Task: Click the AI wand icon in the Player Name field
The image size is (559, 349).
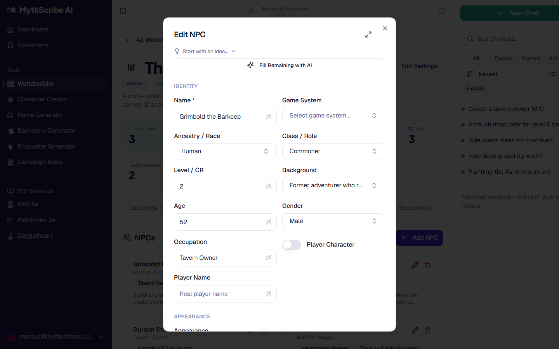Action: (268, 294)
